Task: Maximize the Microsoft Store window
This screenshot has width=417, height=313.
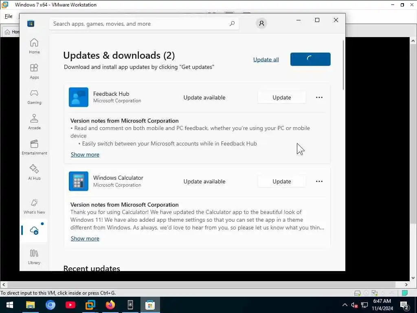Action: coord(317,20)
